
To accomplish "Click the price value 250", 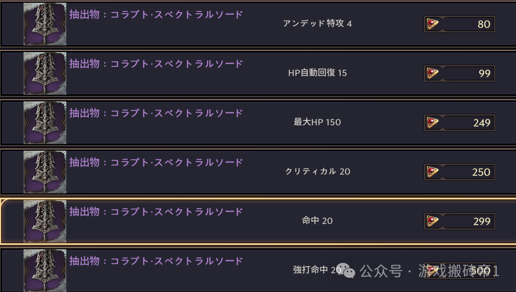I will 481,172.
